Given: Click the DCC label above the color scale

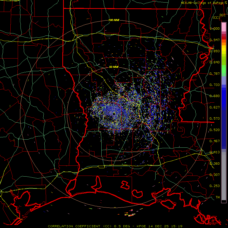Looking at the screenshot, I should click(x=222, y=15).
